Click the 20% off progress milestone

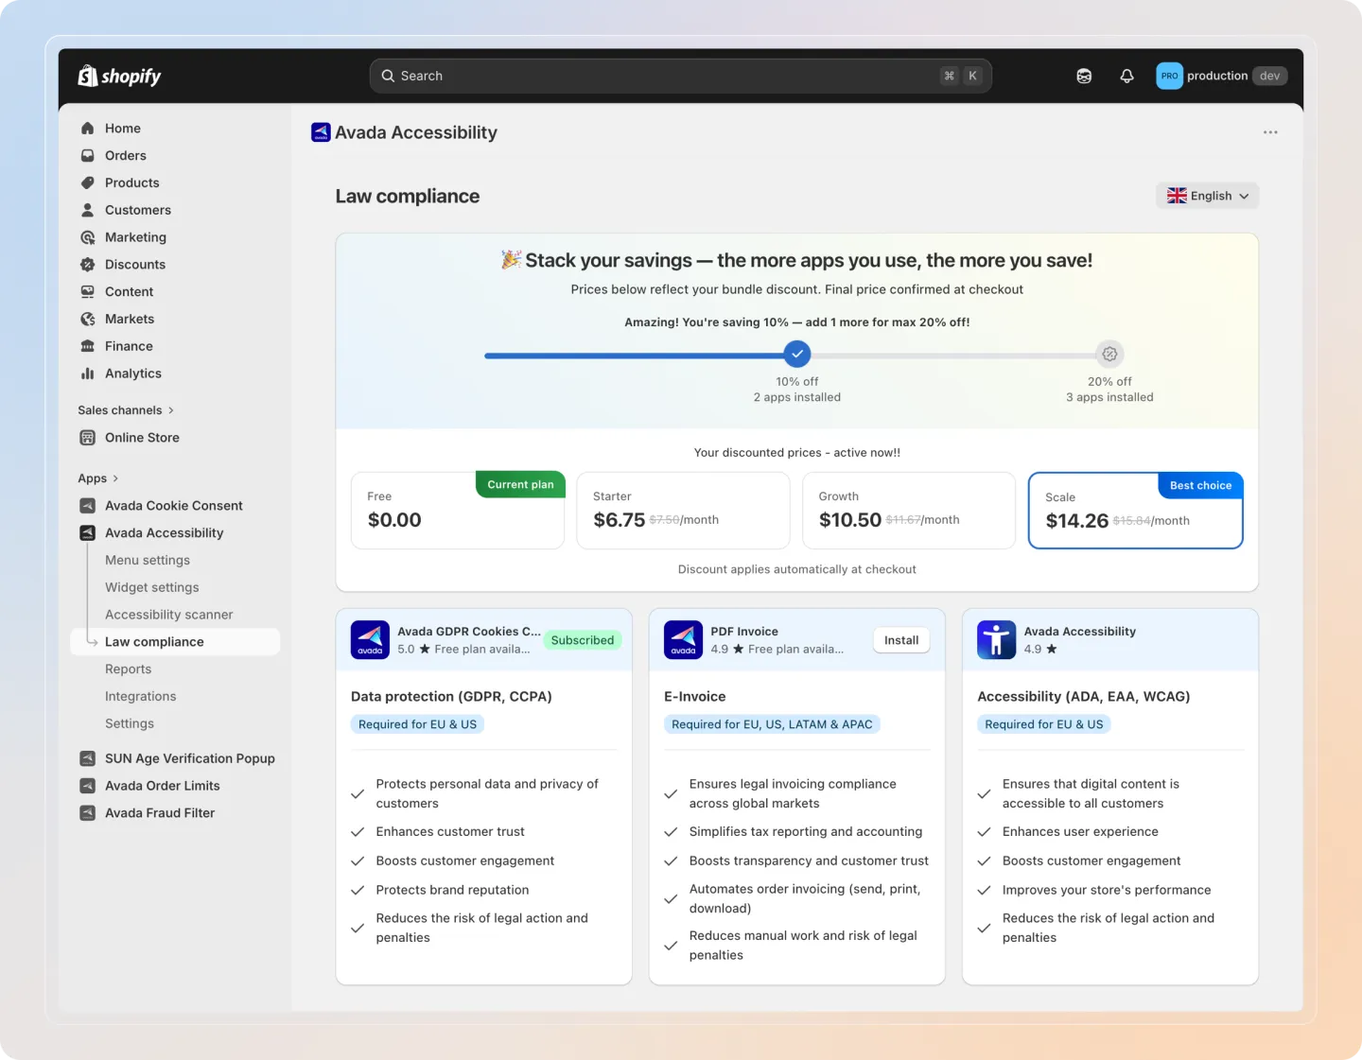coord(1109,355)
